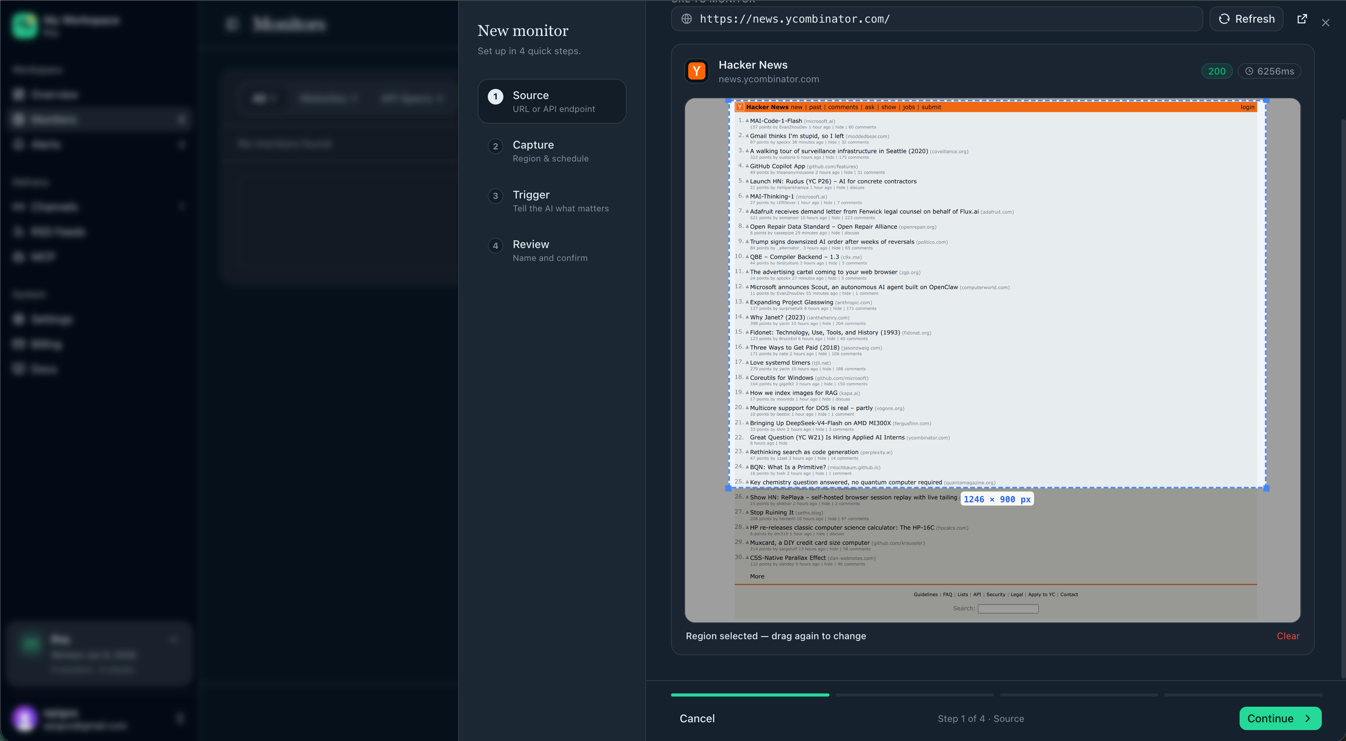Click the 'Apply to YC' footer link

click(x=1041, y=595)
